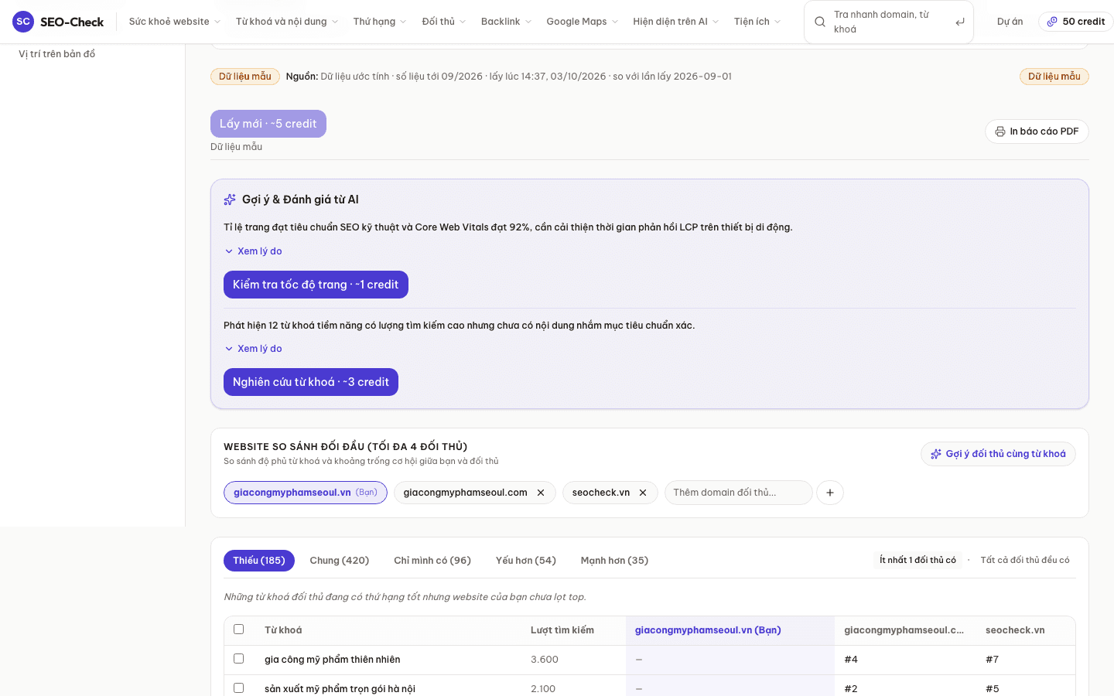Click 'Nghiên cứu từ khoá · -3 credit' button
This screenshot has width=1114, height=696.
click(x=311, y=382)
